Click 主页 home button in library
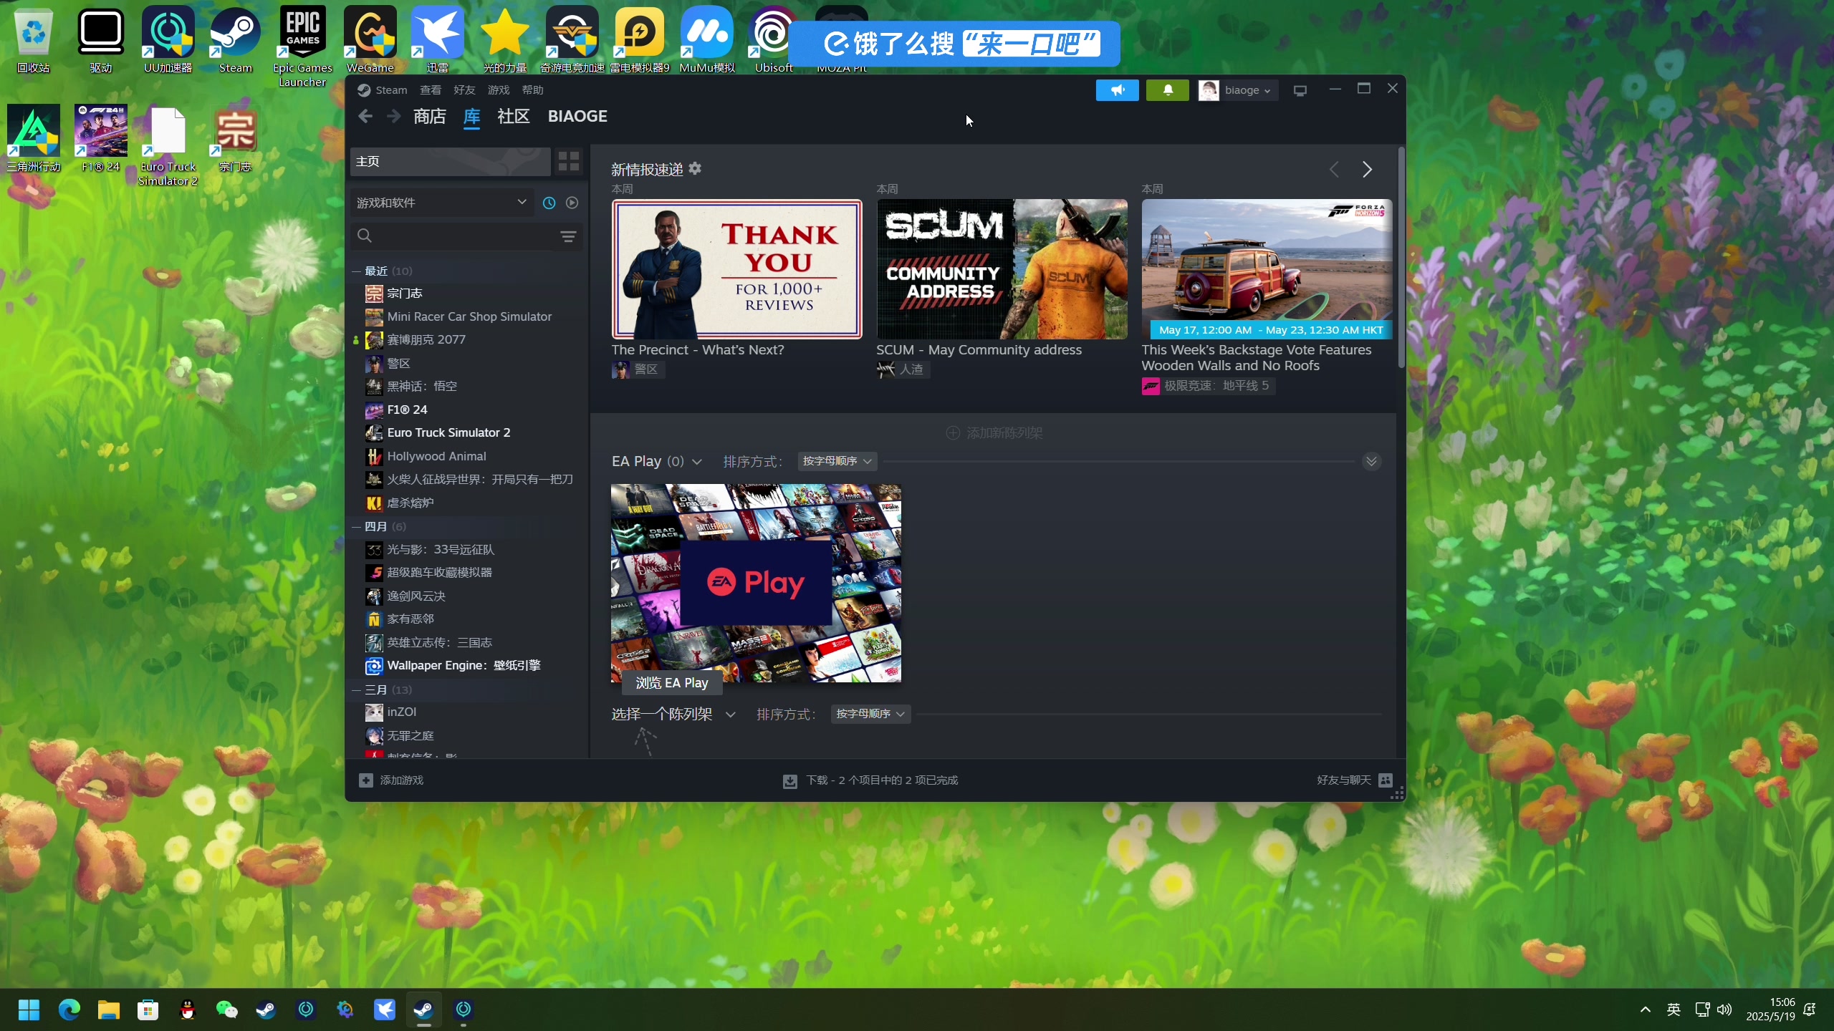This screenshot has width=1834, height=1031. (450, 162)
